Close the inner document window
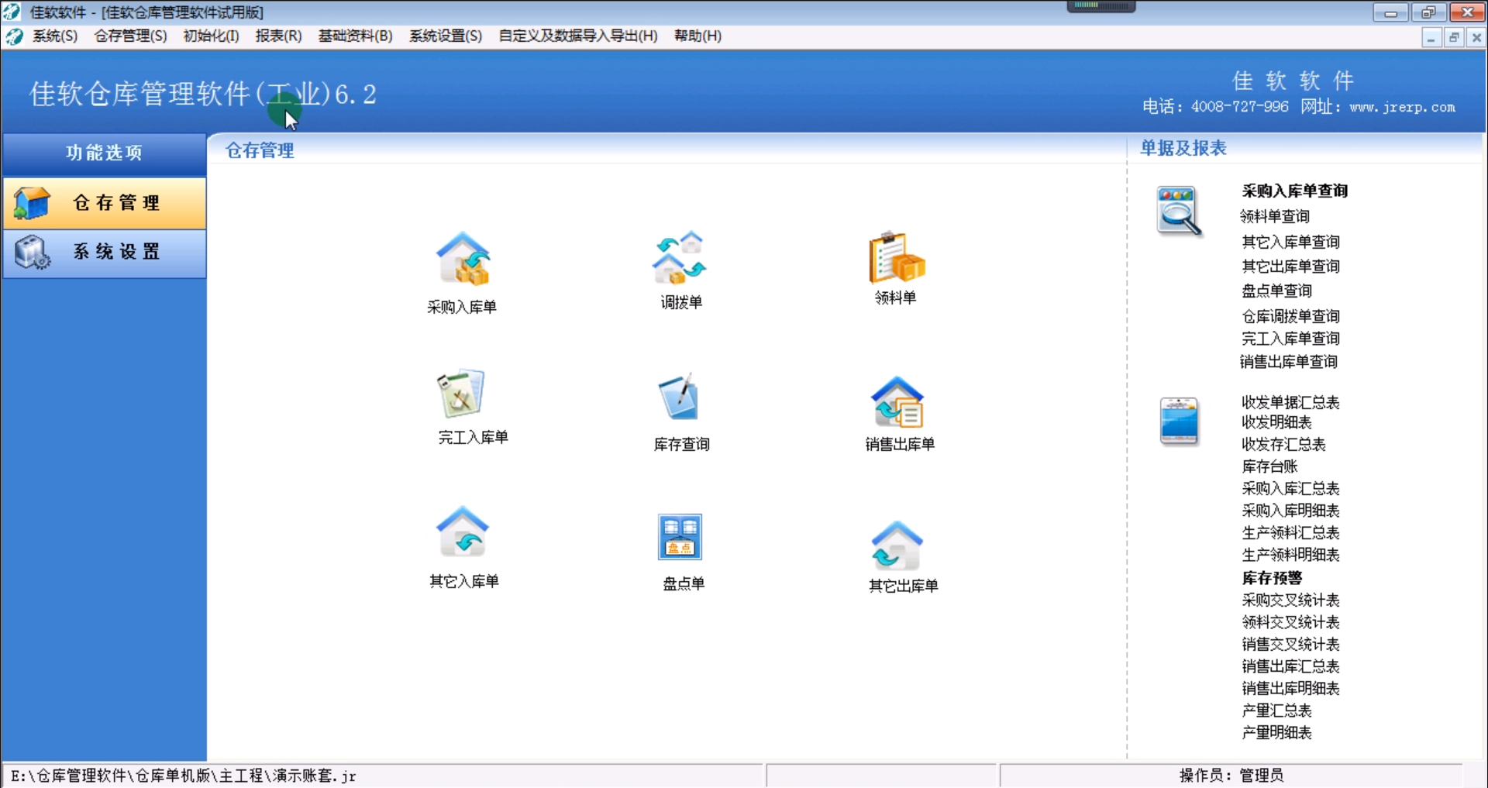 click(1476, 37)
